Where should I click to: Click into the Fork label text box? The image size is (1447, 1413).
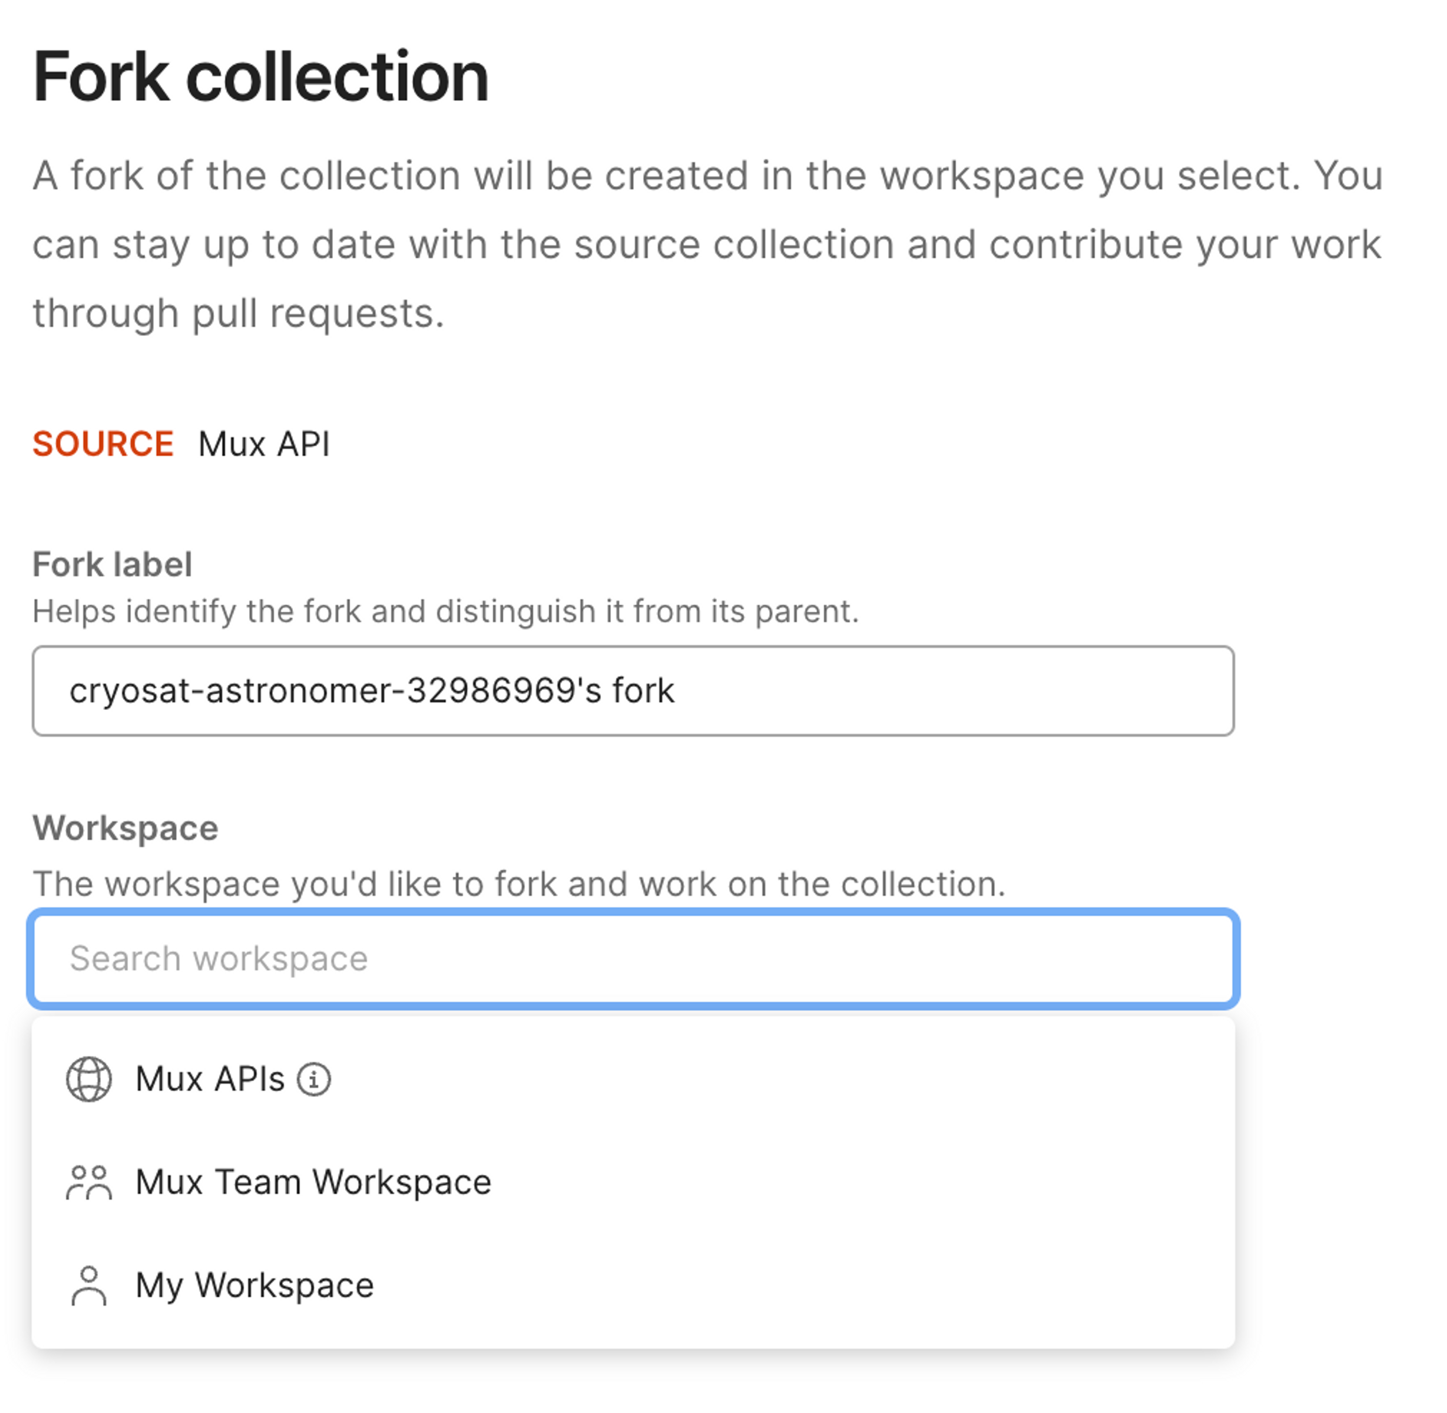(x=633, y=691)
